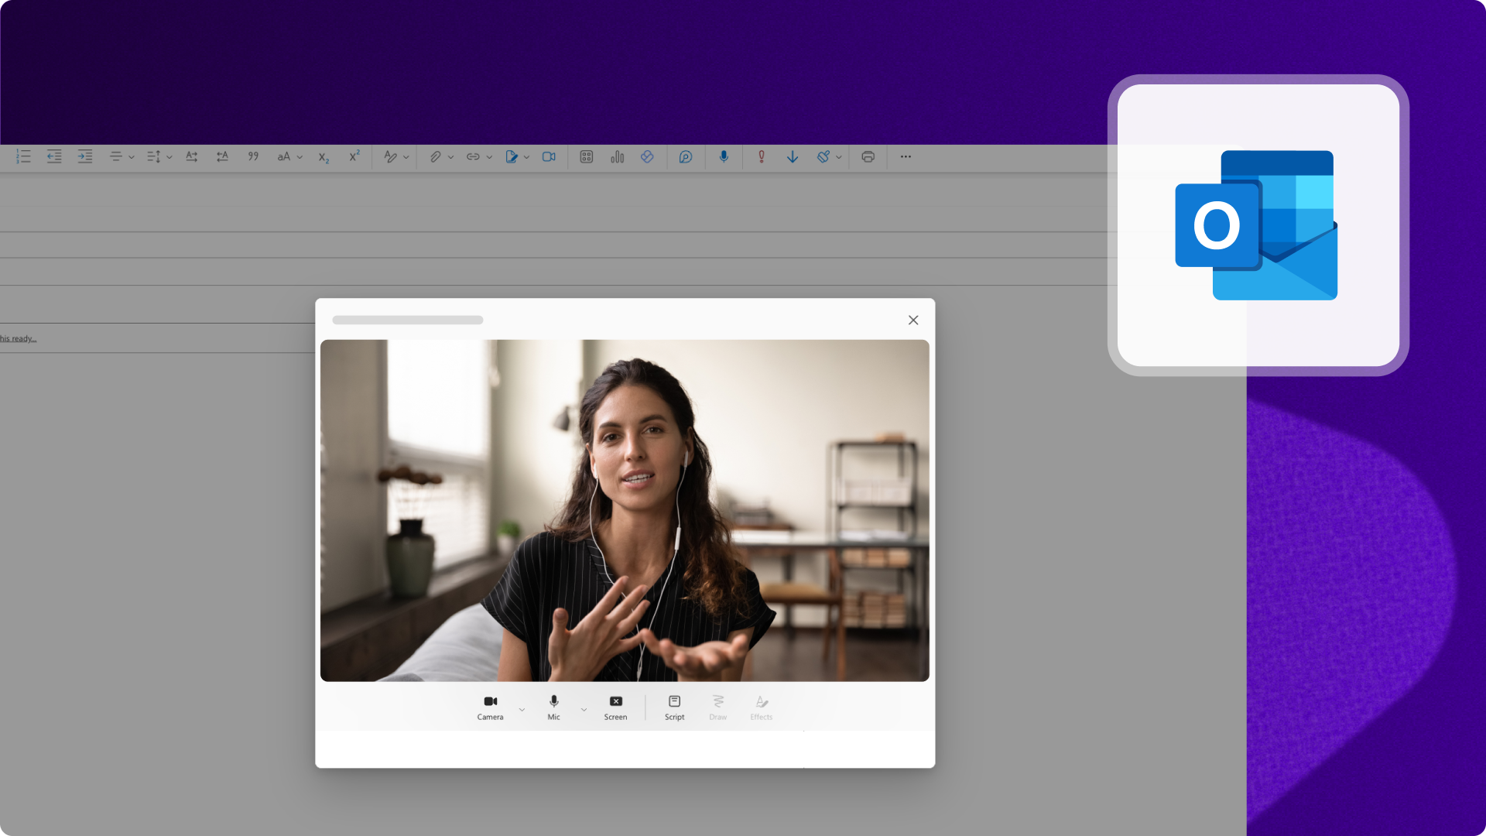Select the numbered list tool
This screenshot has height=836, width=1486.
tap(23, 157)
